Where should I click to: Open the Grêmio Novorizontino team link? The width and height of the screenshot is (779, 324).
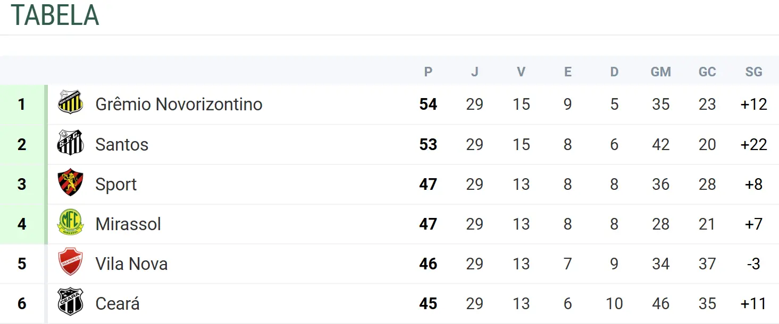tap(179, 104)
